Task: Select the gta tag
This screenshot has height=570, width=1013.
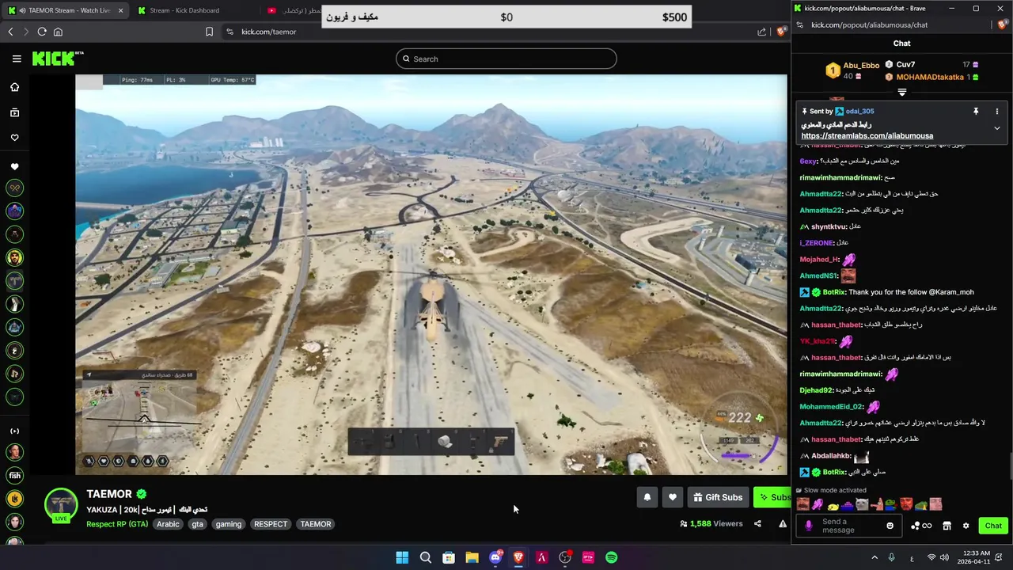Action: [197, 524]
